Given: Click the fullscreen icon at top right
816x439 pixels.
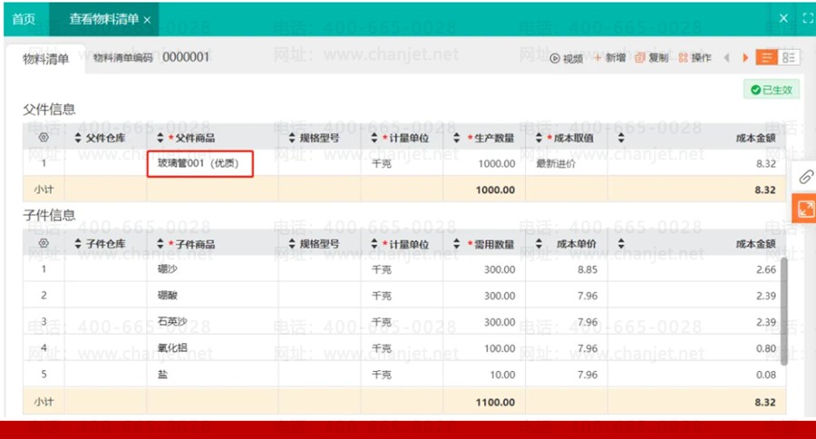Looking at the screenshot, I should tap(808, 18).
